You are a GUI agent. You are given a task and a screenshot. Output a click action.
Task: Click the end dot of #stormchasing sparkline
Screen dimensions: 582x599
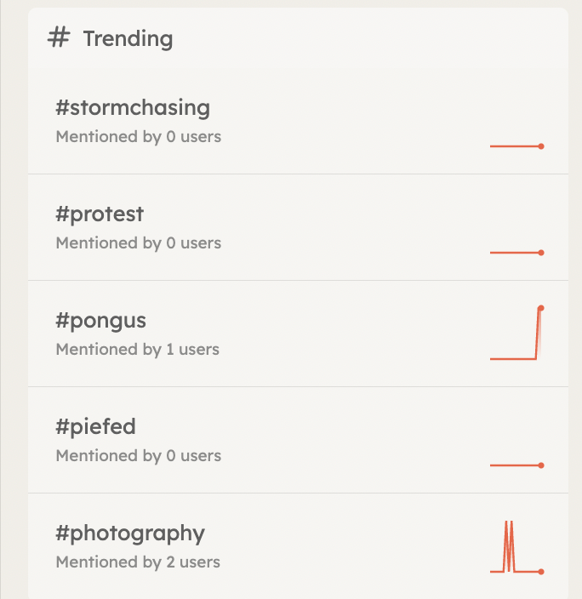[x=541, y=146]
